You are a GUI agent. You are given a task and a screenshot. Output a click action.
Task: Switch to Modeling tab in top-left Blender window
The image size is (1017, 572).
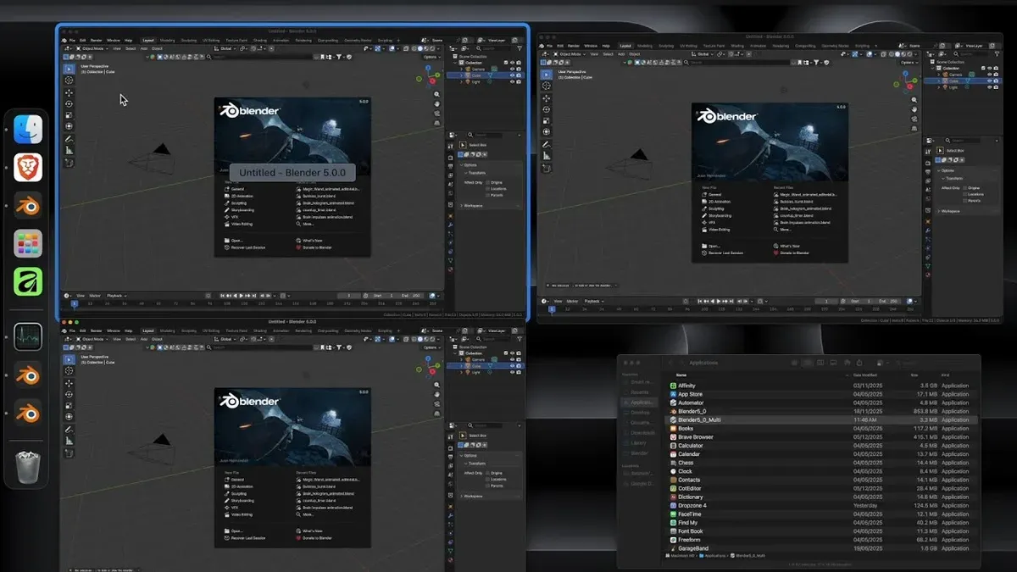(168, 40)
